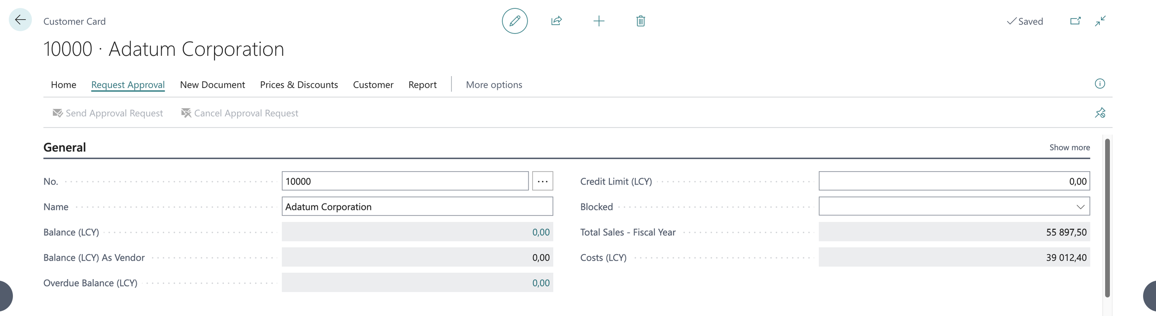Image resolution: width=1156 pixels, height=316 pixels.
Task: Click the Cancel Approval Request envelope icon
Action: [x=186, y=113]
